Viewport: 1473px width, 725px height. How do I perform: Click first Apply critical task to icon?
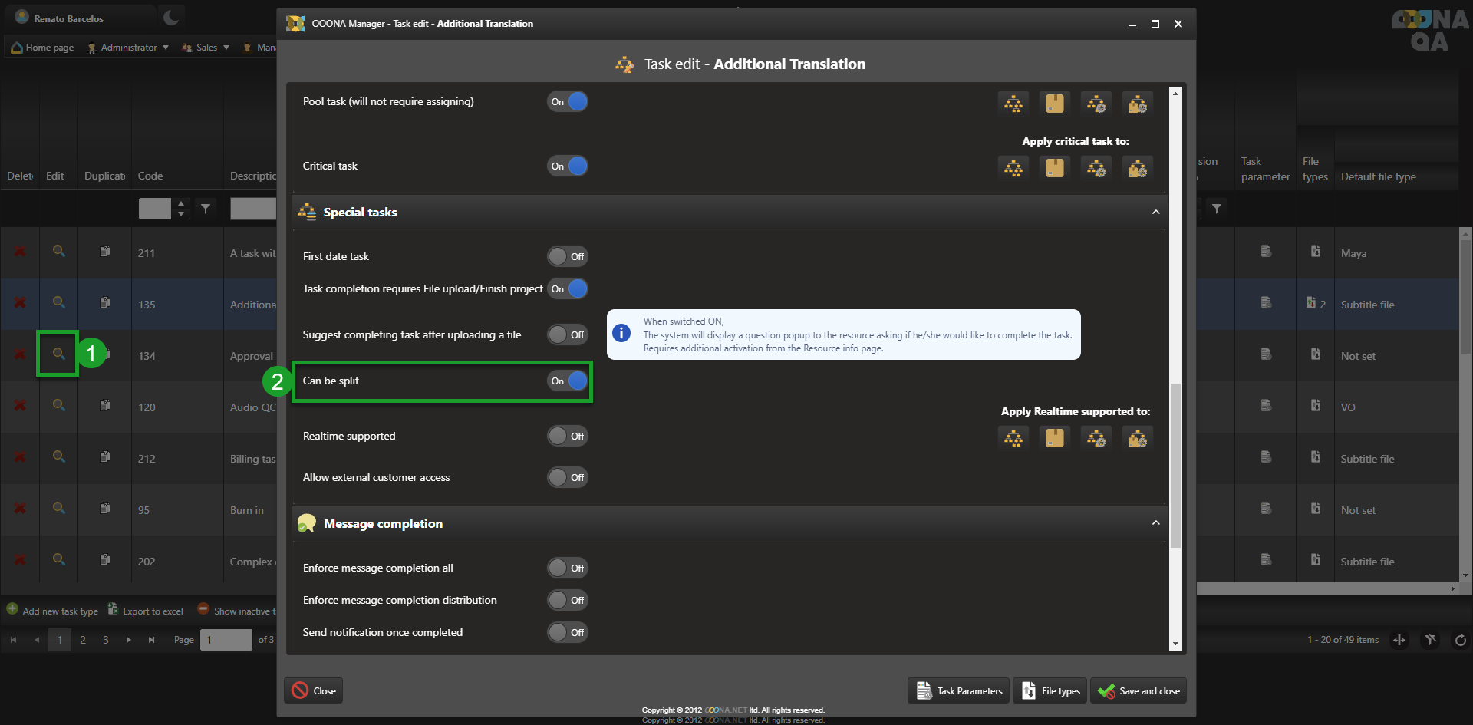[x=1013, y=168]
